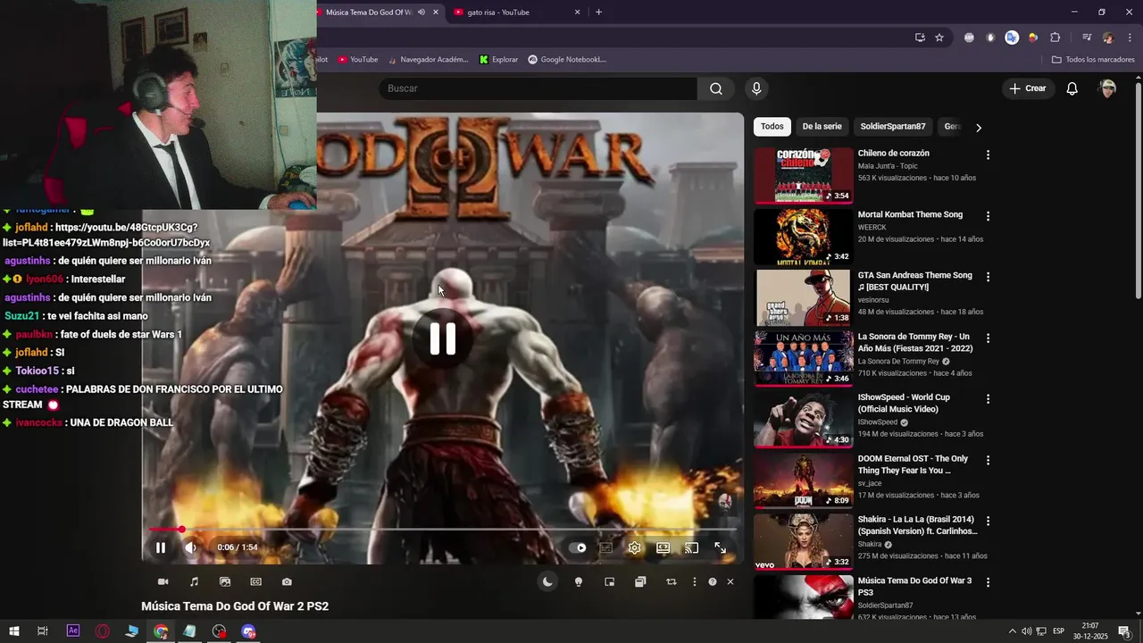Viewport: 1143px width, 643px height.
Task: Close the extension toolbar below the player
Action: [730, 581]
